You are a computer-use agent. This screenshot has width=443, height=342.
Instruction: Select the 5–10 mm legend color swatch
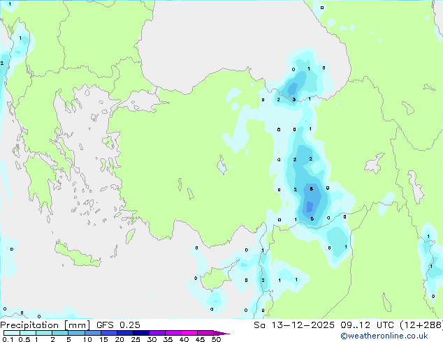[x=76, y=333]
